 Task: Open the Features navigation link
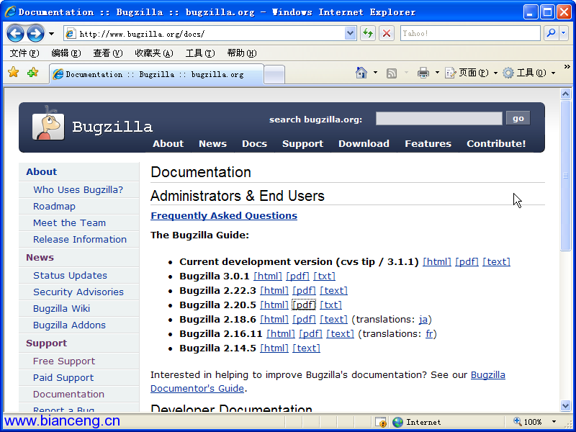[x=428, y=143]
